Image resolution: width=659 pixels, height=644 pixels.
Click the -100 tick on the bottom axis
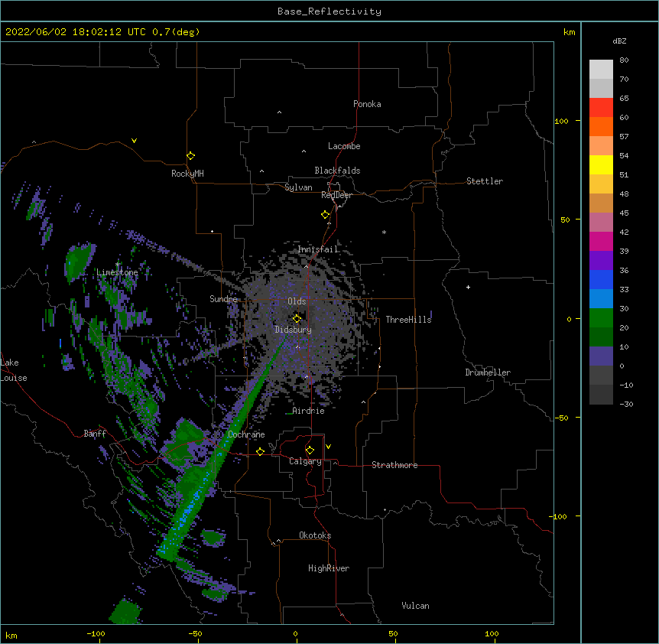pos(96,633)
